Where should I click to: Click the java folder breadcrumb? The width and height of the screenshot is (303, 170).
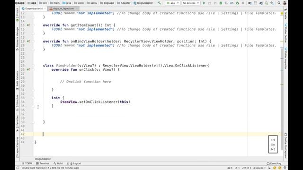point(67,3)
